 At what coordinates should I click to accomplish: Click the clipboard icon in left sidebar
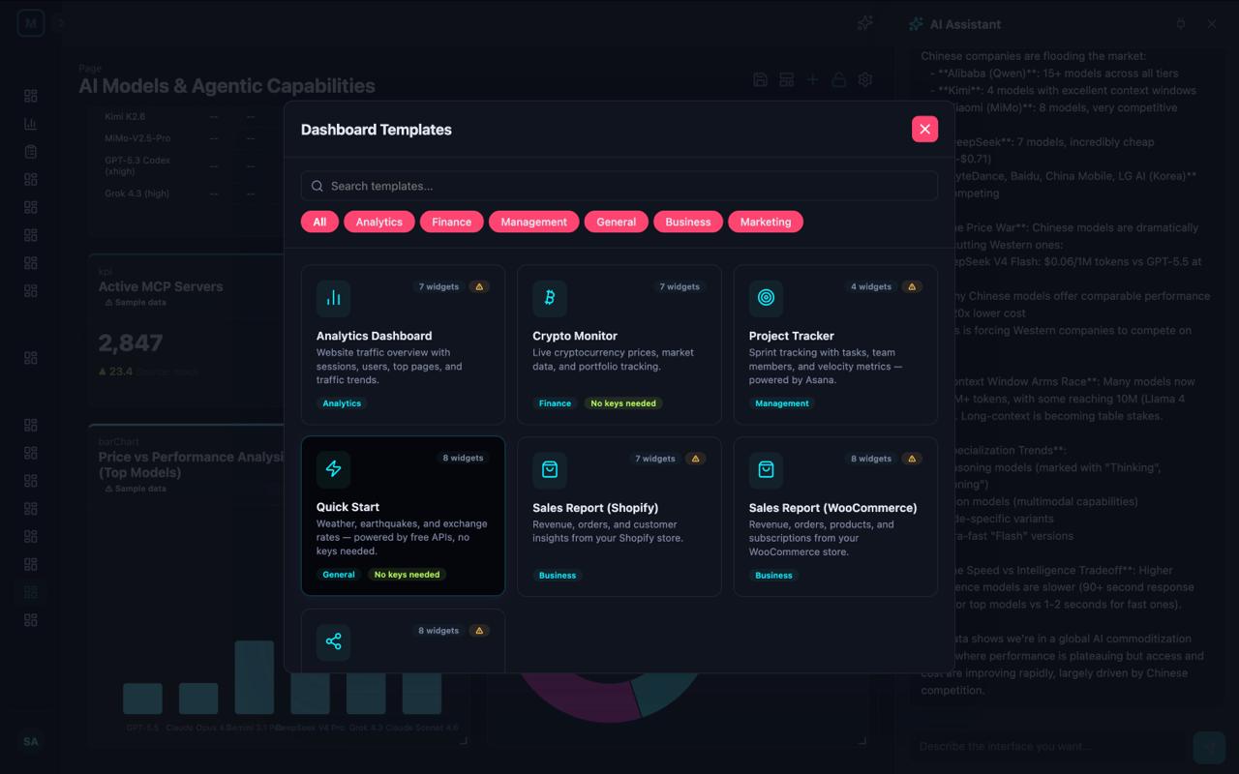point(31,152)
